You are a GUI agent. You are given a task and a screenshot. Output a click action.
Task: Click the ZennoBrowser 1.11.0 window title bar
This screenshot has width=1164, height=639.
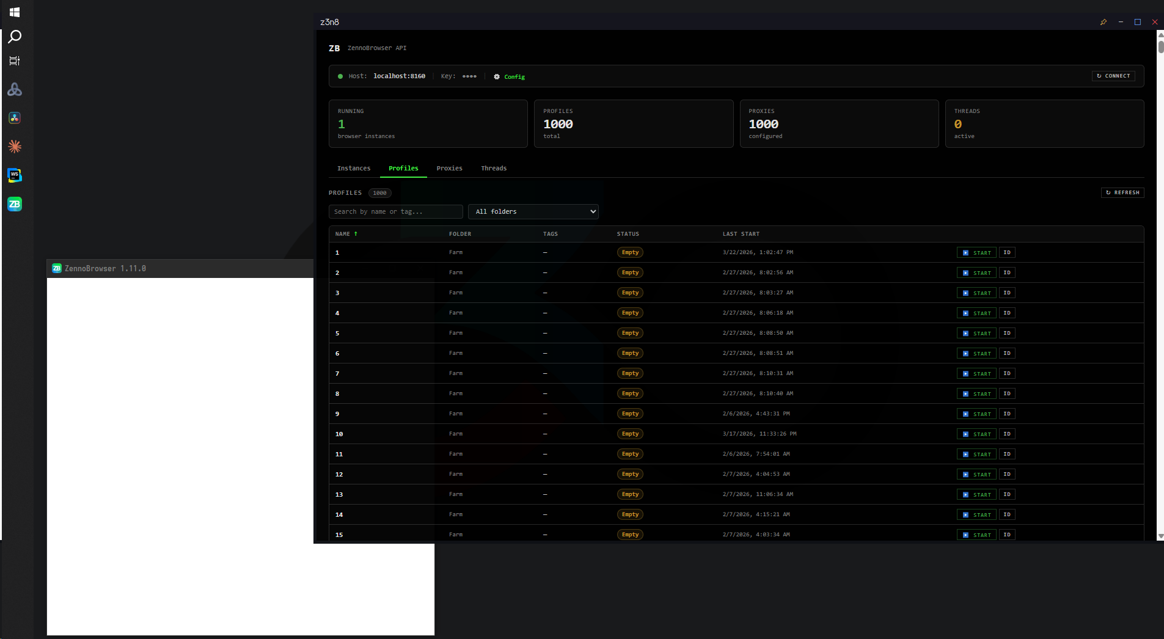click(x=180, y=268)
